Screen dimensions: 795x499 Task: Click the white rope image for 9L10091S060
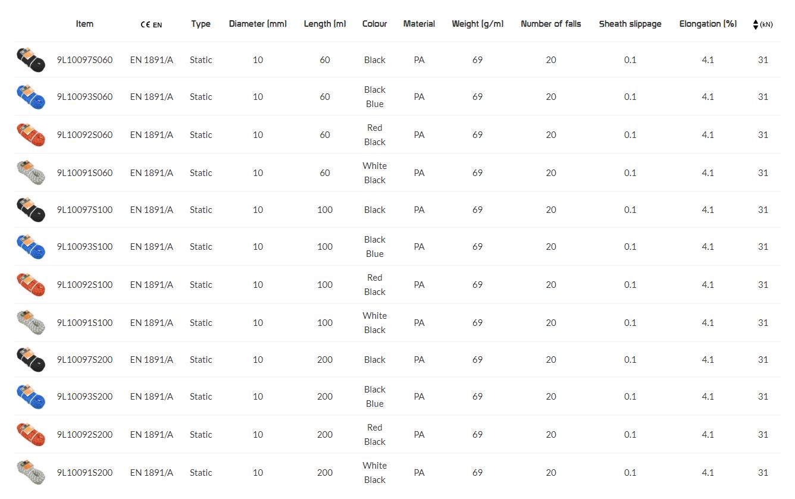tap(31, 173)
